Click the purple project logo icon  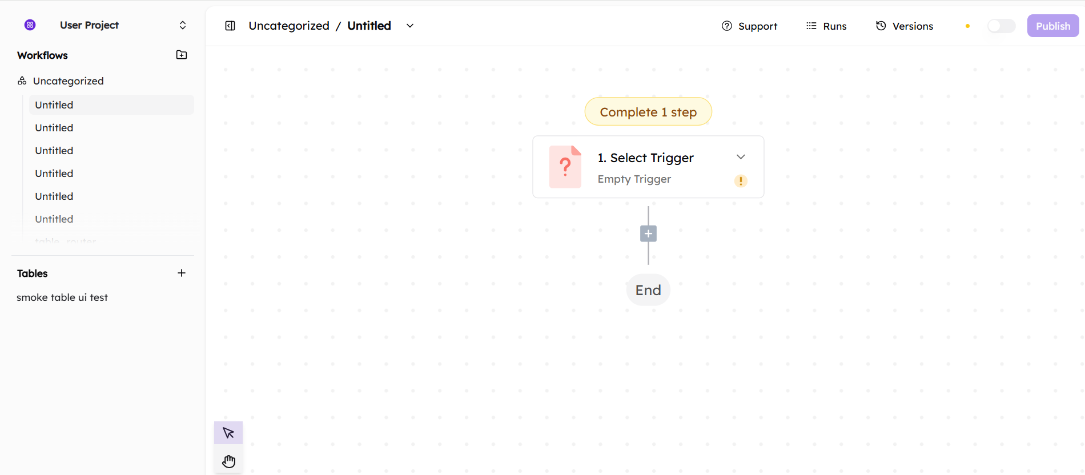tap(30, 25)
